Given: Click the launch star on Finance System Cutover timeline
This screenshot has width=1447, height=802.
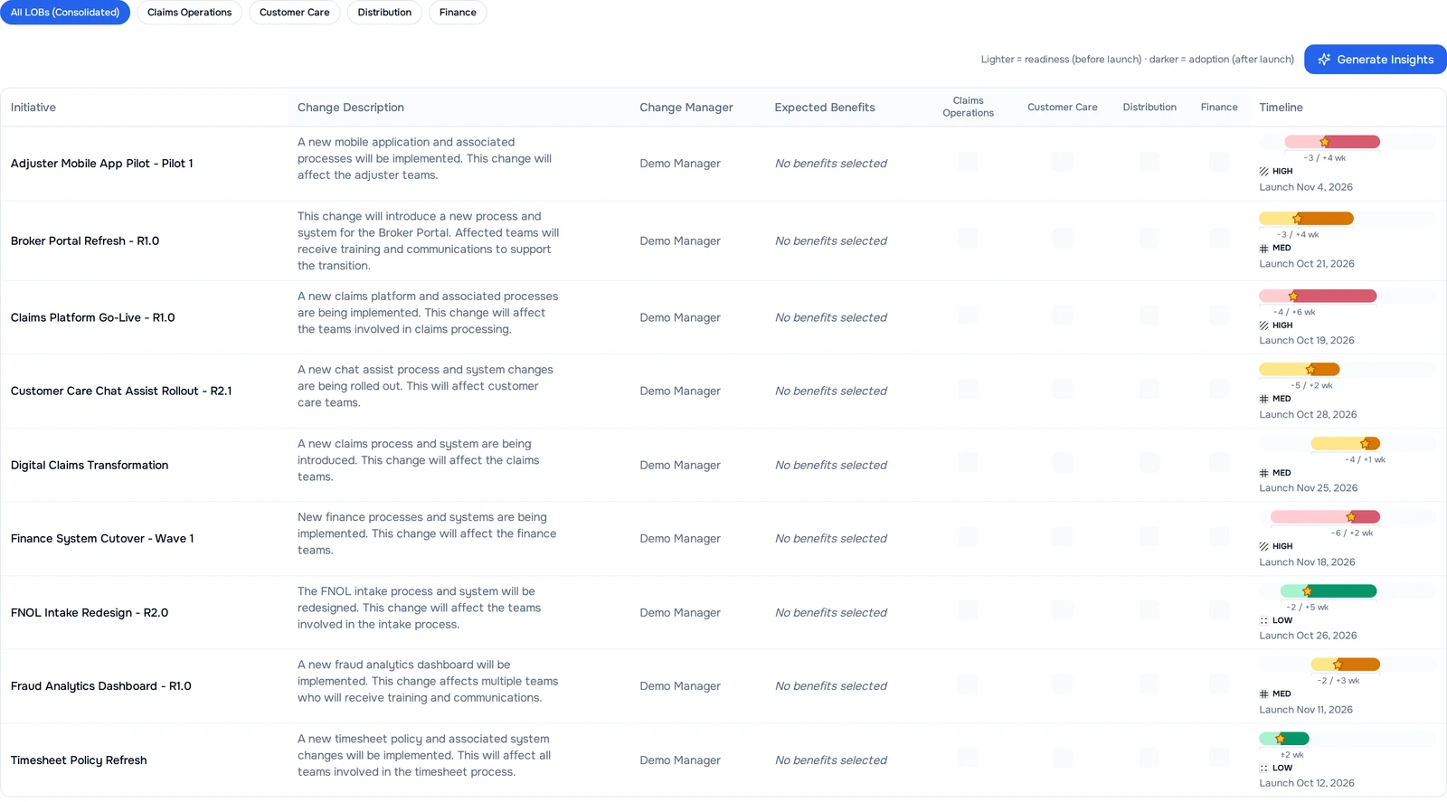Looking at the screenshot, I should (1351, 517).
